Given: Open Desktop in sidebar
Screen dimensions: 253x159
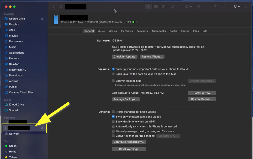Looking at the screenshot, I should (14, 64).
